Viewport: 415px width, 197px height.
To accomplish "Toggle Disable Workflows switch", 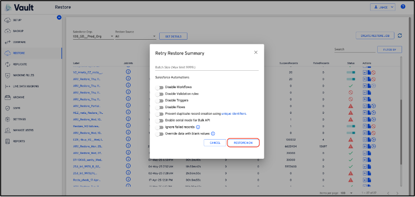I will coord(159,87).
